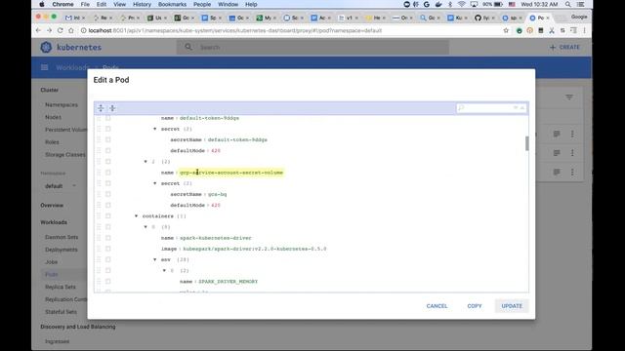Viewport: 625px width, 351px height.
Task: Open Deployments in the sidebar
Action: tap(61, 250)
